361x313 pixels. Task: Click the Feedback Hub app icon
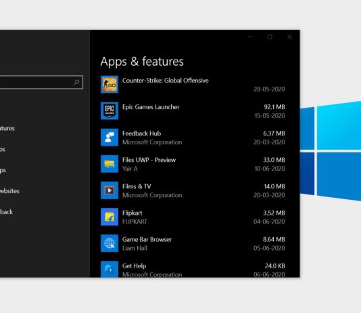110,138
